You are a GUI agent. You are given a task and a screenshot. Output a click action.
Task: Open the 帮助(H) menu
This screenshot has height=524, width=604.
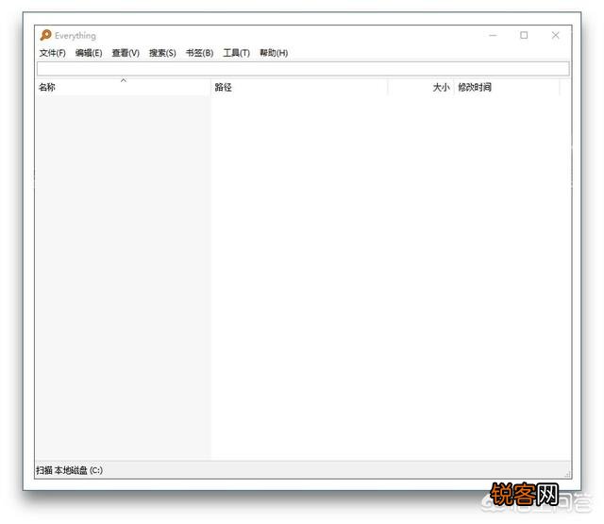click(x=274, y=53)
